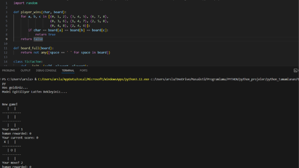Click the 'if char == board[a]' condition line
This screenshot has width=299, height=168.
tap(68, 30)
